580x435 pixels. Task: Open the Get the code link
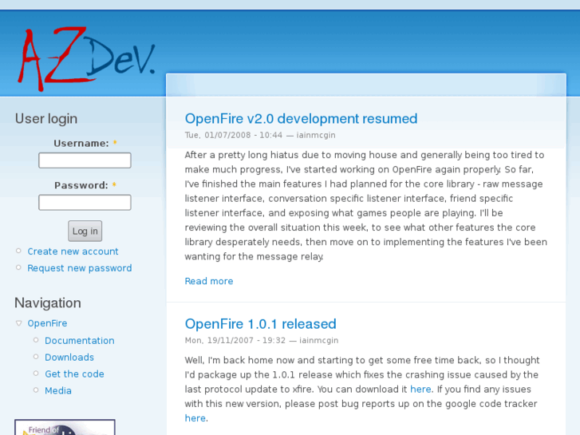74,374
